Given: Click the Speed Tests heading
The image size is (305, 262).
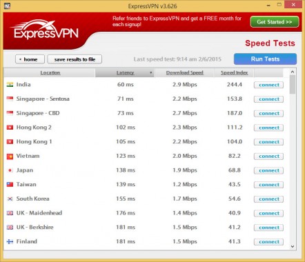Looking at the screenshot, I should pyautogui.click(x=270, y=43).
